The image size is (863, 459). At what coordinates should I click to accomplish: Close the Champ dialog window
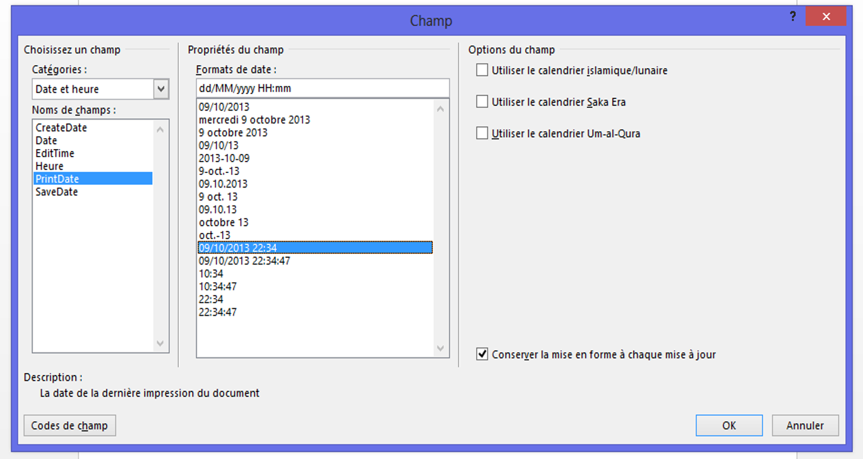point(826,17)
